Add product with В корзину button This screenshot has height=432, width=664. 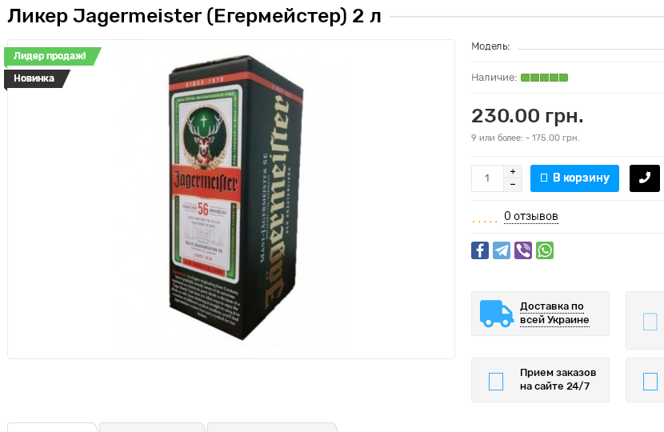coord(574,178)
